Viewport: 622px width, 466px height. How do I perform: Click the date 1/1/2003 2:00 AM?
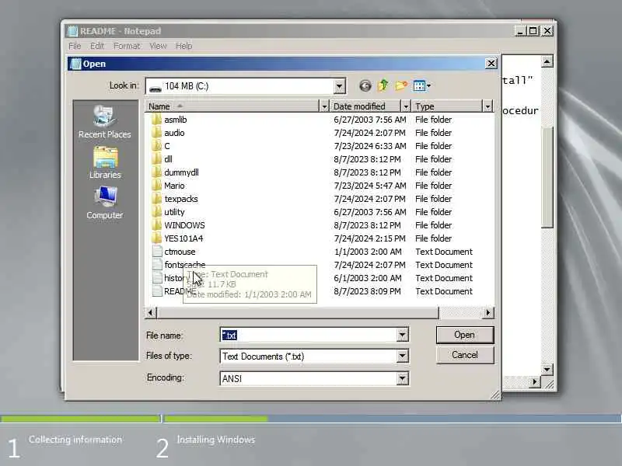click(368, 252)
